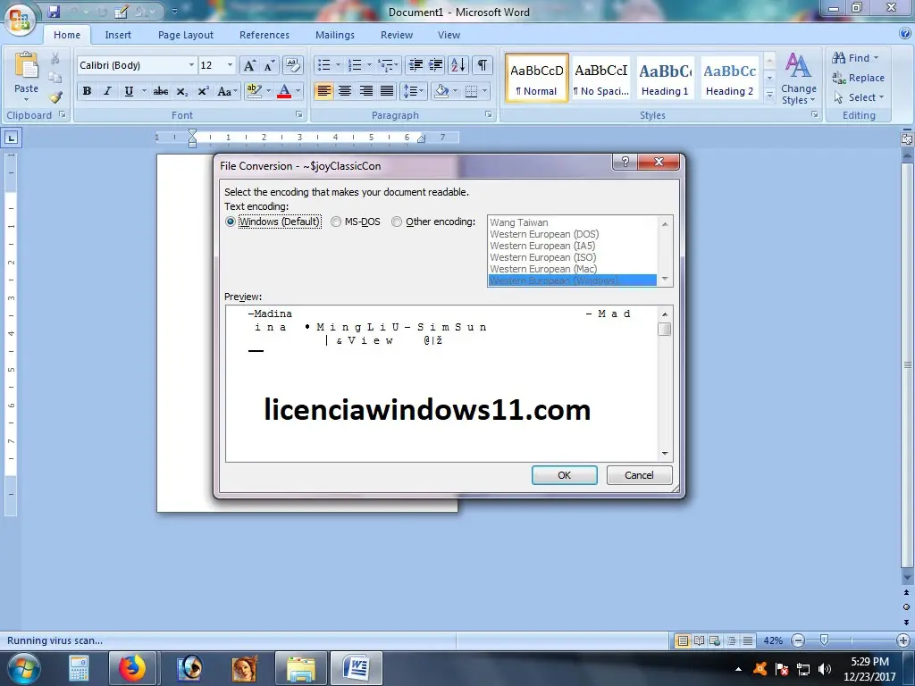Click the Save icon in Quick Access Toolbar

tap(54, 11)
